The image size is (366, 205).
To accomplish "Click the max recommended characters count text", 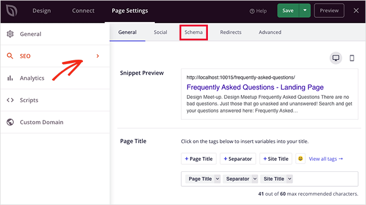I will pos(308,194).
